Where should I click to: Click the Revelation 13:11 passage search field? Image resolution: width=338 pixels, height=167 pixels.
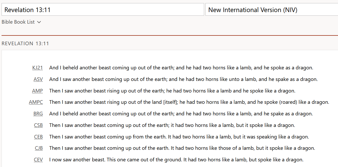tap(103, 10)
